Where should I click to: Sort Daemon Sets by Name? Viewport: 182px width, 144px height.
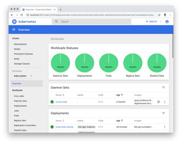point(60,95)
